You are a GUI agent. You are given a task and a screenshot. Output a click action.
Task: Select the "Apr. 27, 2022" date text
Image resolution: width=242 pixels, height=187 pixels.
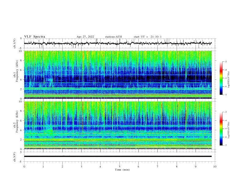coord(85,37)
